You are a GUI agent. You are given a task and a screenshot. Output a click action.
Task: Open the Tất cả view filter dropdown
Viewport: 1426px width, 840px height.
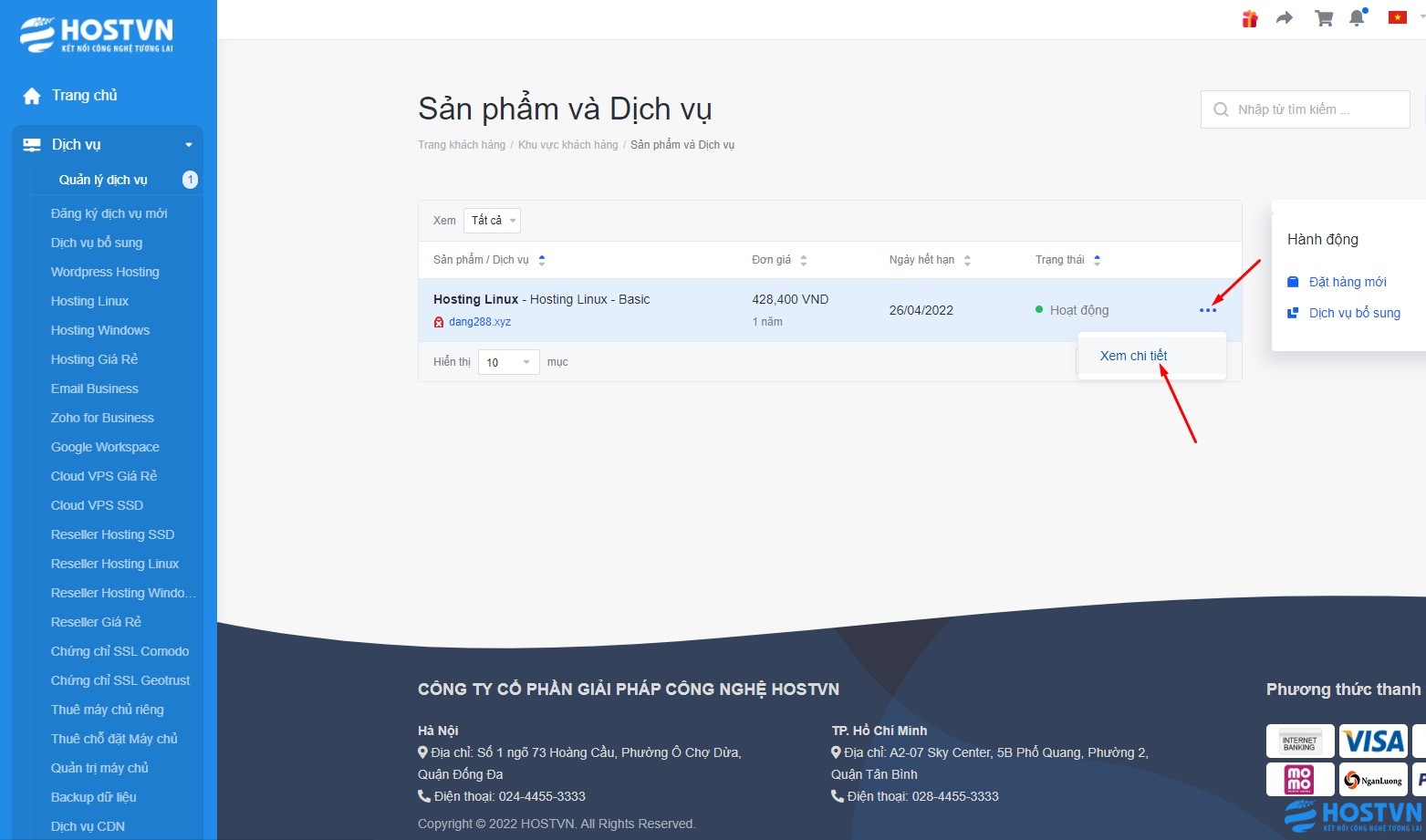point(492,221)
